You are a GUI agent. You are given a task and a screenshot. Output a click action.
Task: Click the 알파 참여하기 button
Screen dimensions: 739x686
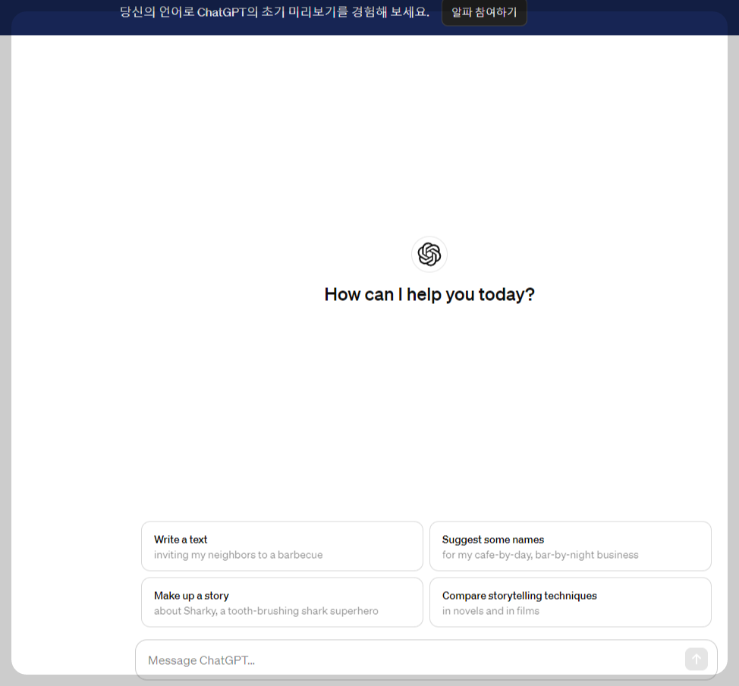click(484, 13)
